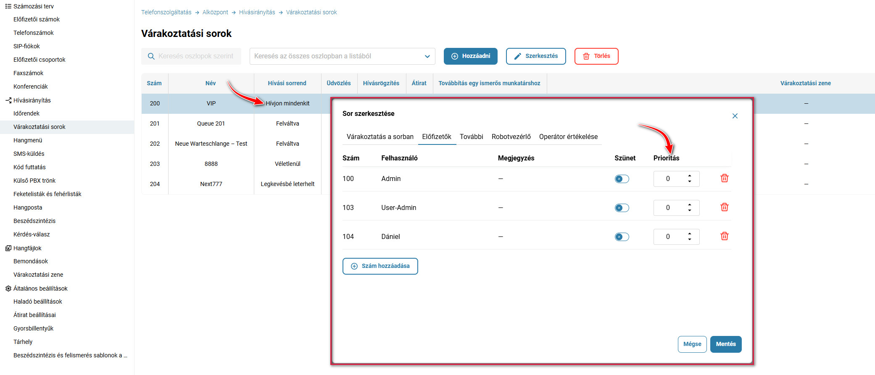This screenshot has width=875, height=375.
Task: Delete subscriber 103 User-Admin with trash icon
Action: [x=724, y=207]
